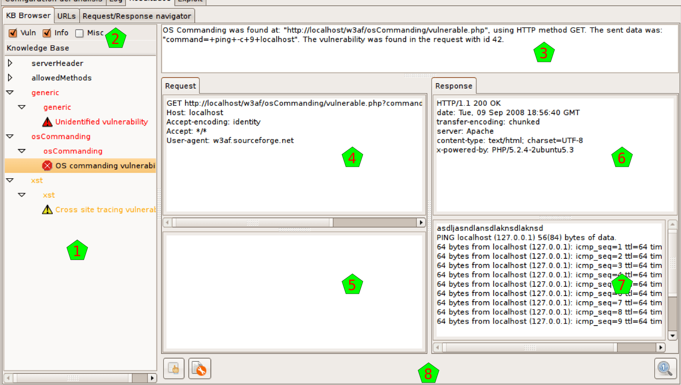Screen dimensions: 681x385
Task: Switch to the URLs tab
Action: tap(66, 16)
